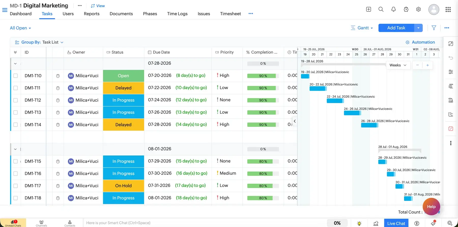Click the red calendar icon in right sidebar
This screenshot has width=458, height=227.
[x=451, y=129]
